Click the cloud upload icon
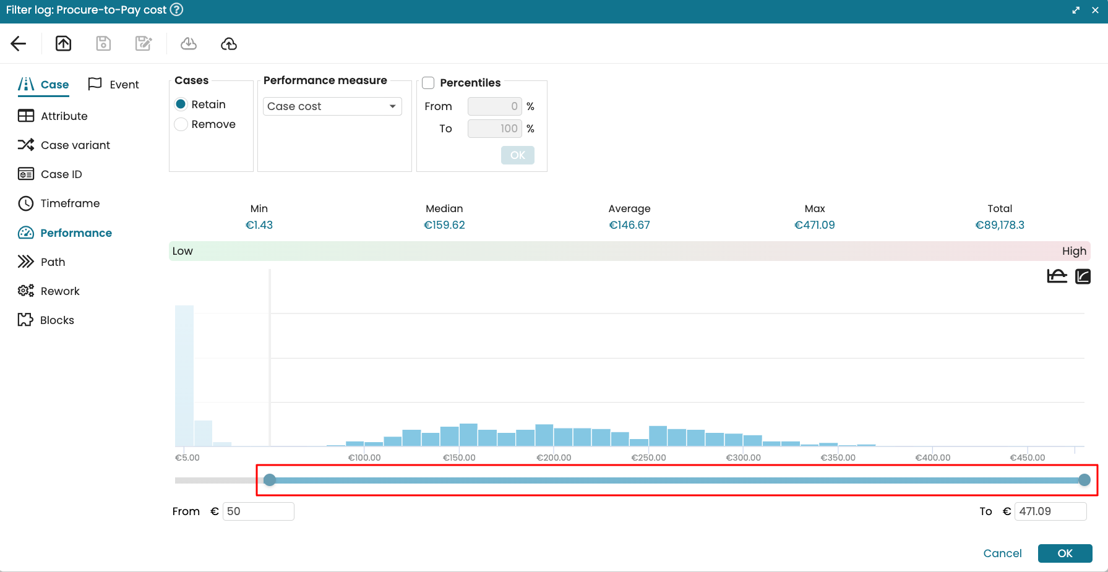This screenshot has width=1108, height=572. click(x=229, y=43)
